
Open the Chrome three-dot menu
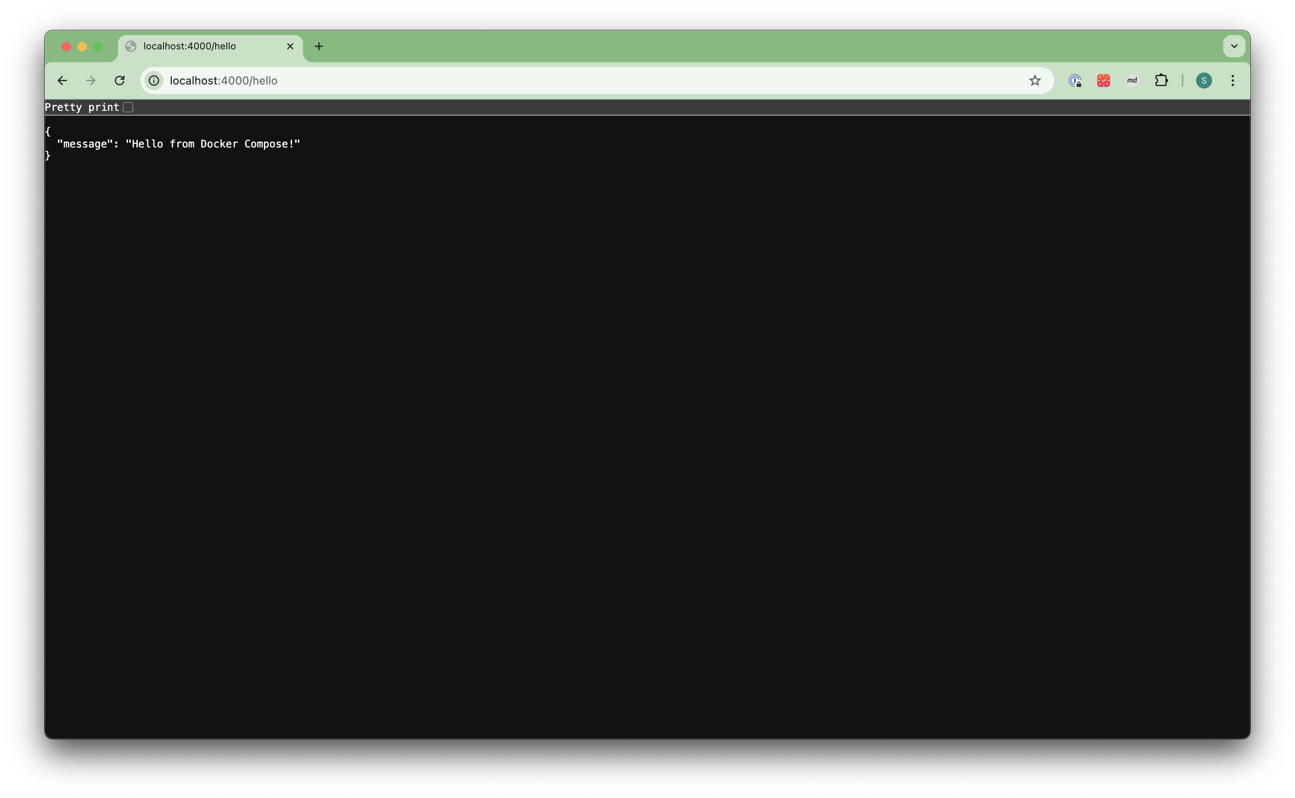tap(1233, 80)
